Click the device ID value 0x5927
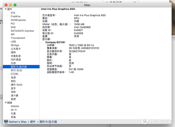Viewport: 175px width, 127px height. click(78, 30)
